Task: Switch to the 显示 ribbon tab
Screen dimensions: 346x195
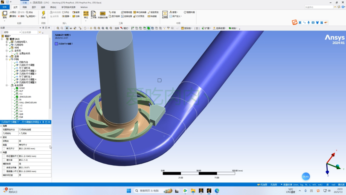Action: tap(34, 7)
